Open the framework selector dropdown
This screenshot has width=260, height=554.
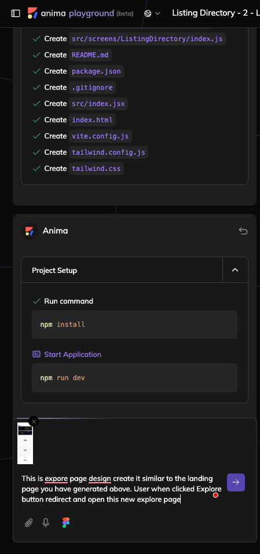tap(152, 13)
